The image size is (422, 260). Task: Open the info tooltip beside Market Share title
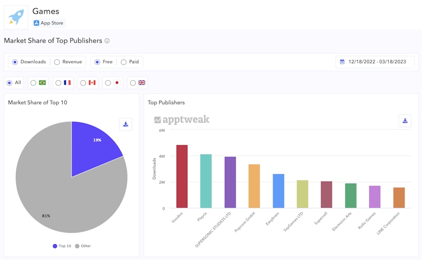click(x=107, y=41)
